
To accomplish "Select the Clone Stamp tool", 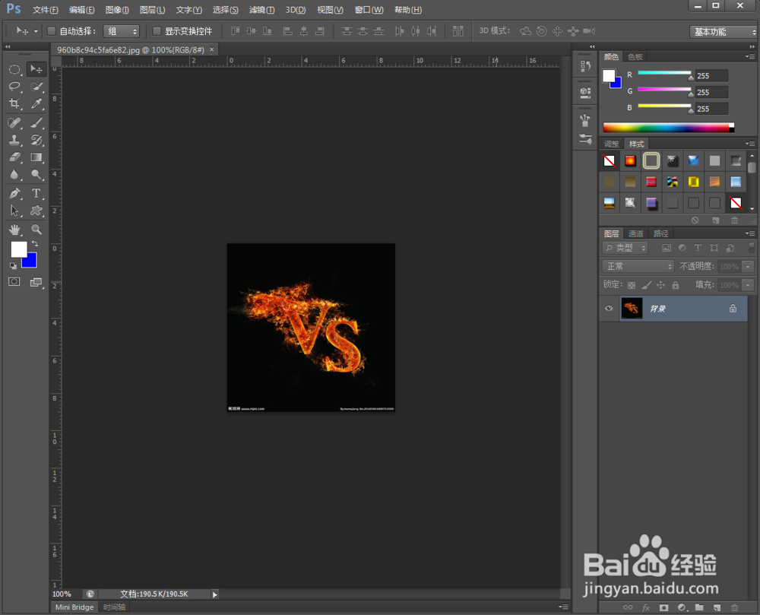I will tap(14, 140).
